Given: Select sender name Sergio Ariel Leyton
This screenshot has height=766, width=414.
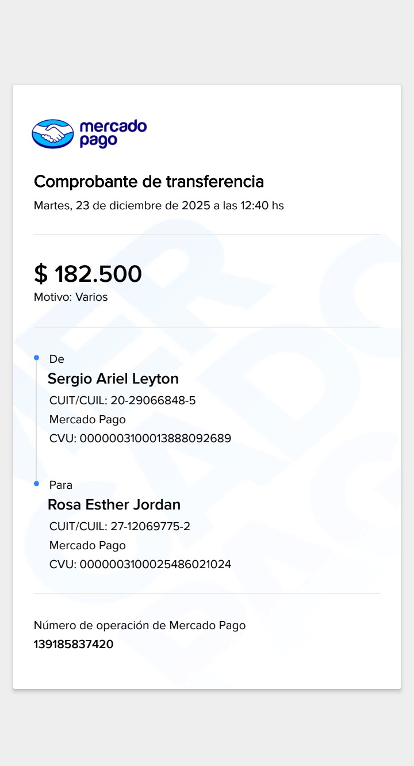Looking at the screenshot, I should click(x=113, y=379).
